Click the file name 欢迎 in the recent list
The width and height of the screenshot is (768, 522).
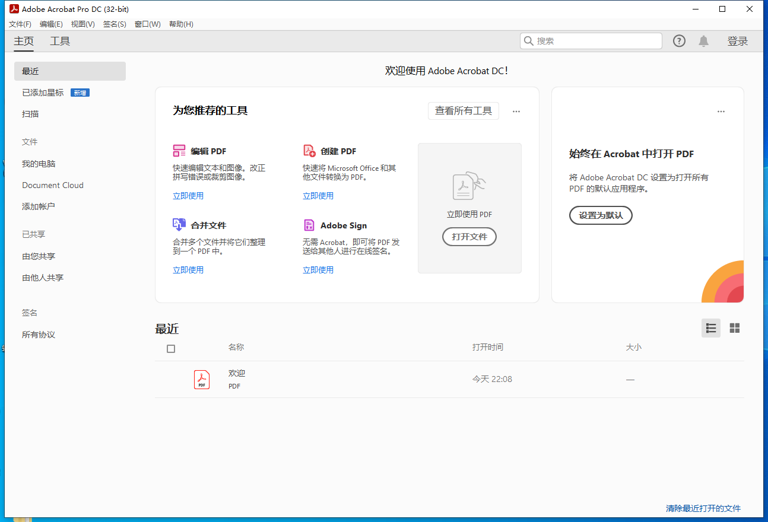[x=237, y=373]
